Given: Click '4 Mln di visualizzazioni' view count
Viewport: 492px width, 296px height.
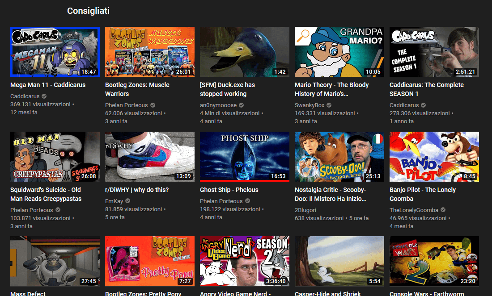Looking at the screenshot, I should pyautogui.click(x=230, y=113).
